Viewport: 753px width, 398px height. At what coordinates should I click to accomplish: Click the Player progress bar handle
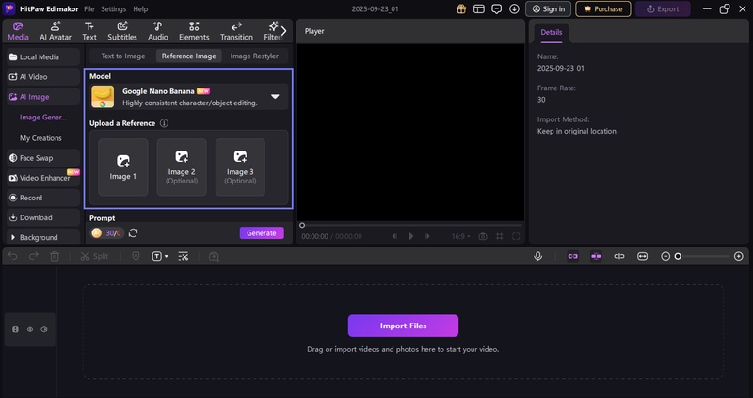(x=302, y=225)
